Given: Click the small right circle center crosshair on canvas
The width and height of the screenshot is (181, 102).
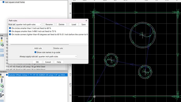Looking at the screenshot, I should [x=145, y=72].
